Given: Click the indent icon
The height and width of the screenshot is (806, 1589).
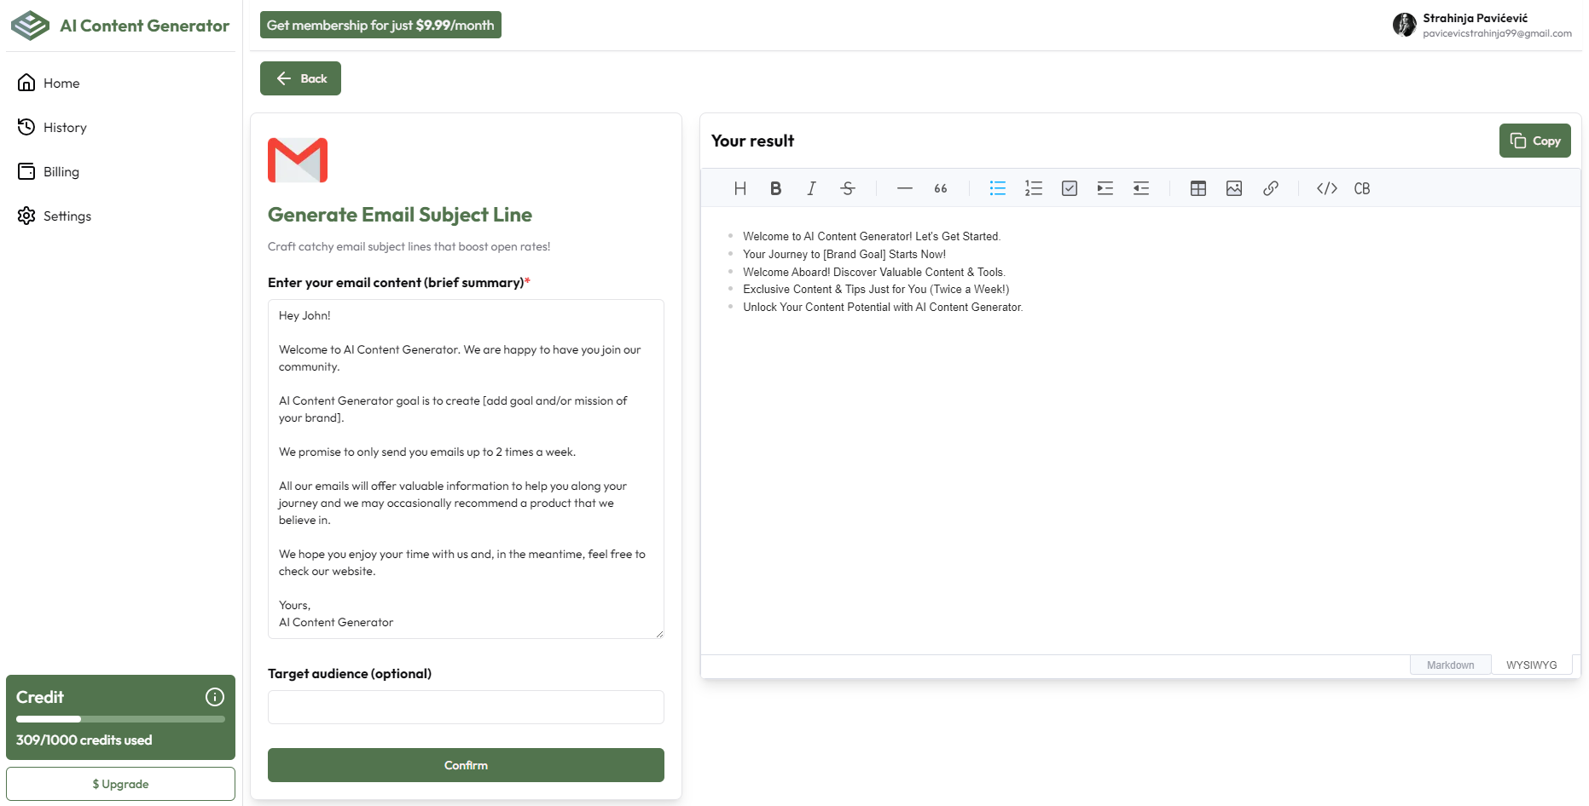Looking at the screenshot, I should tap(1105, 188).
